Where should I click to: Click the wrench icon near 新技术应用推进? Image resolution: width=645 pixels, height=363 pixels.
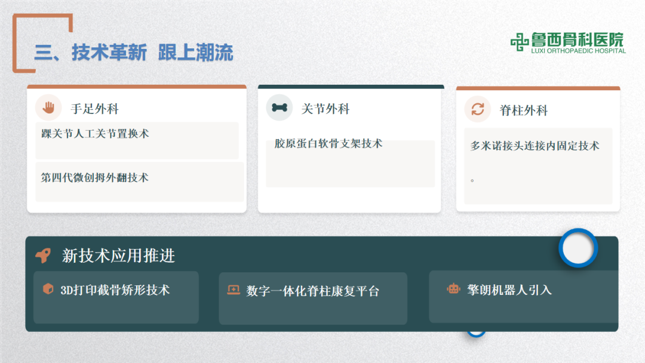click(42, 255)
